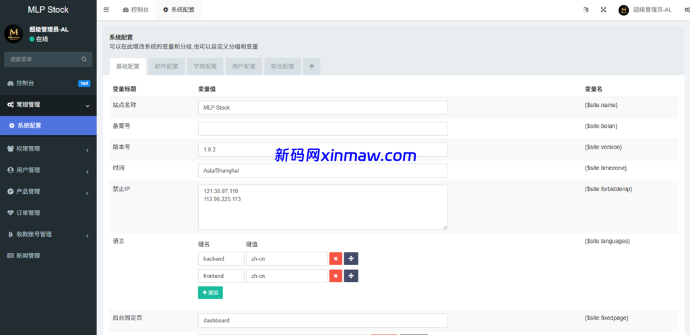The image size is (690, 335).
Task: Click the move handle for backend row
Action: tap(350, 258)
